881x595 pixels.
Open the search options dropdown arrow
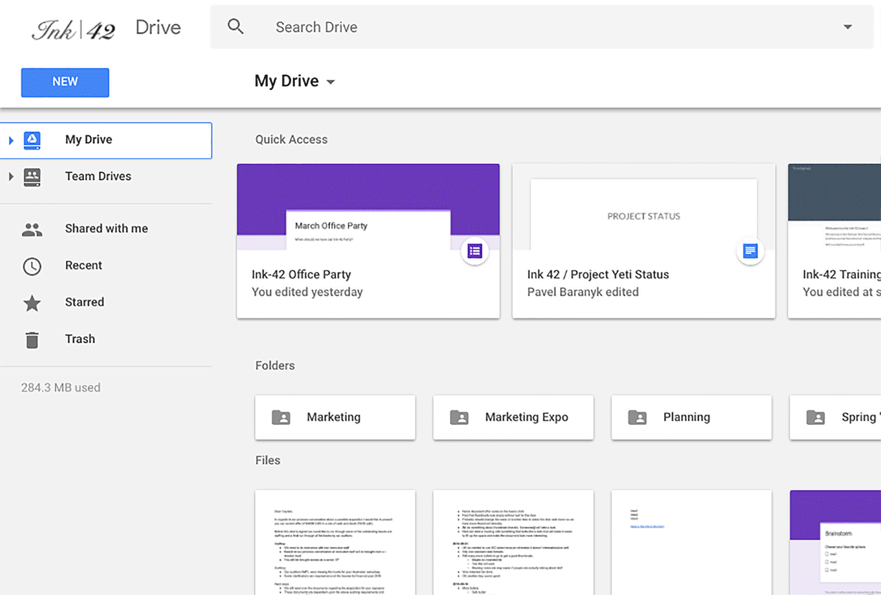coord(847,26)
